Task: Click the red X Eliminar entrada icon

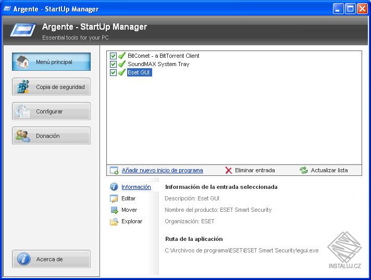Action: tap(229, 170)
